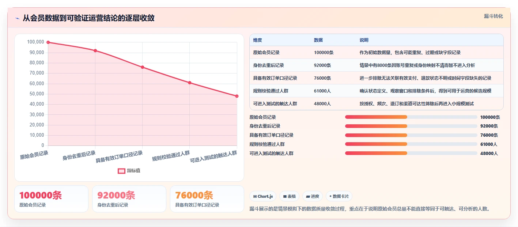The width and height of the screenshot is (518, 227).
Task: Select the 具备有效订单口径记录 table row cell
Action: pyautogui.click(x=280, y=78)
